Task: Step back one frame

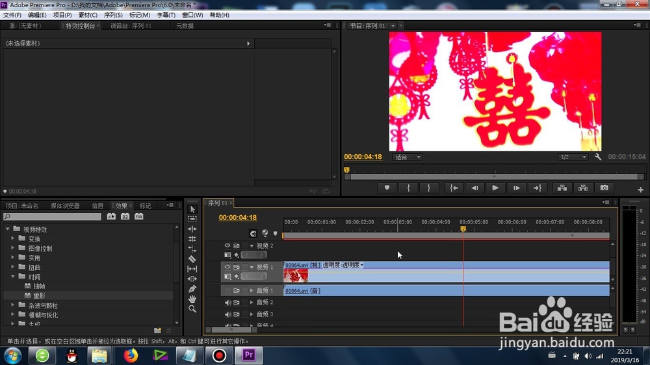Action: click(474, 188)
